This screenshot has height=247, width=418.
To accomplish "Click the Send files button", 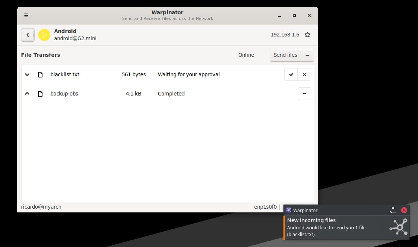I will (x=285, y=55).
